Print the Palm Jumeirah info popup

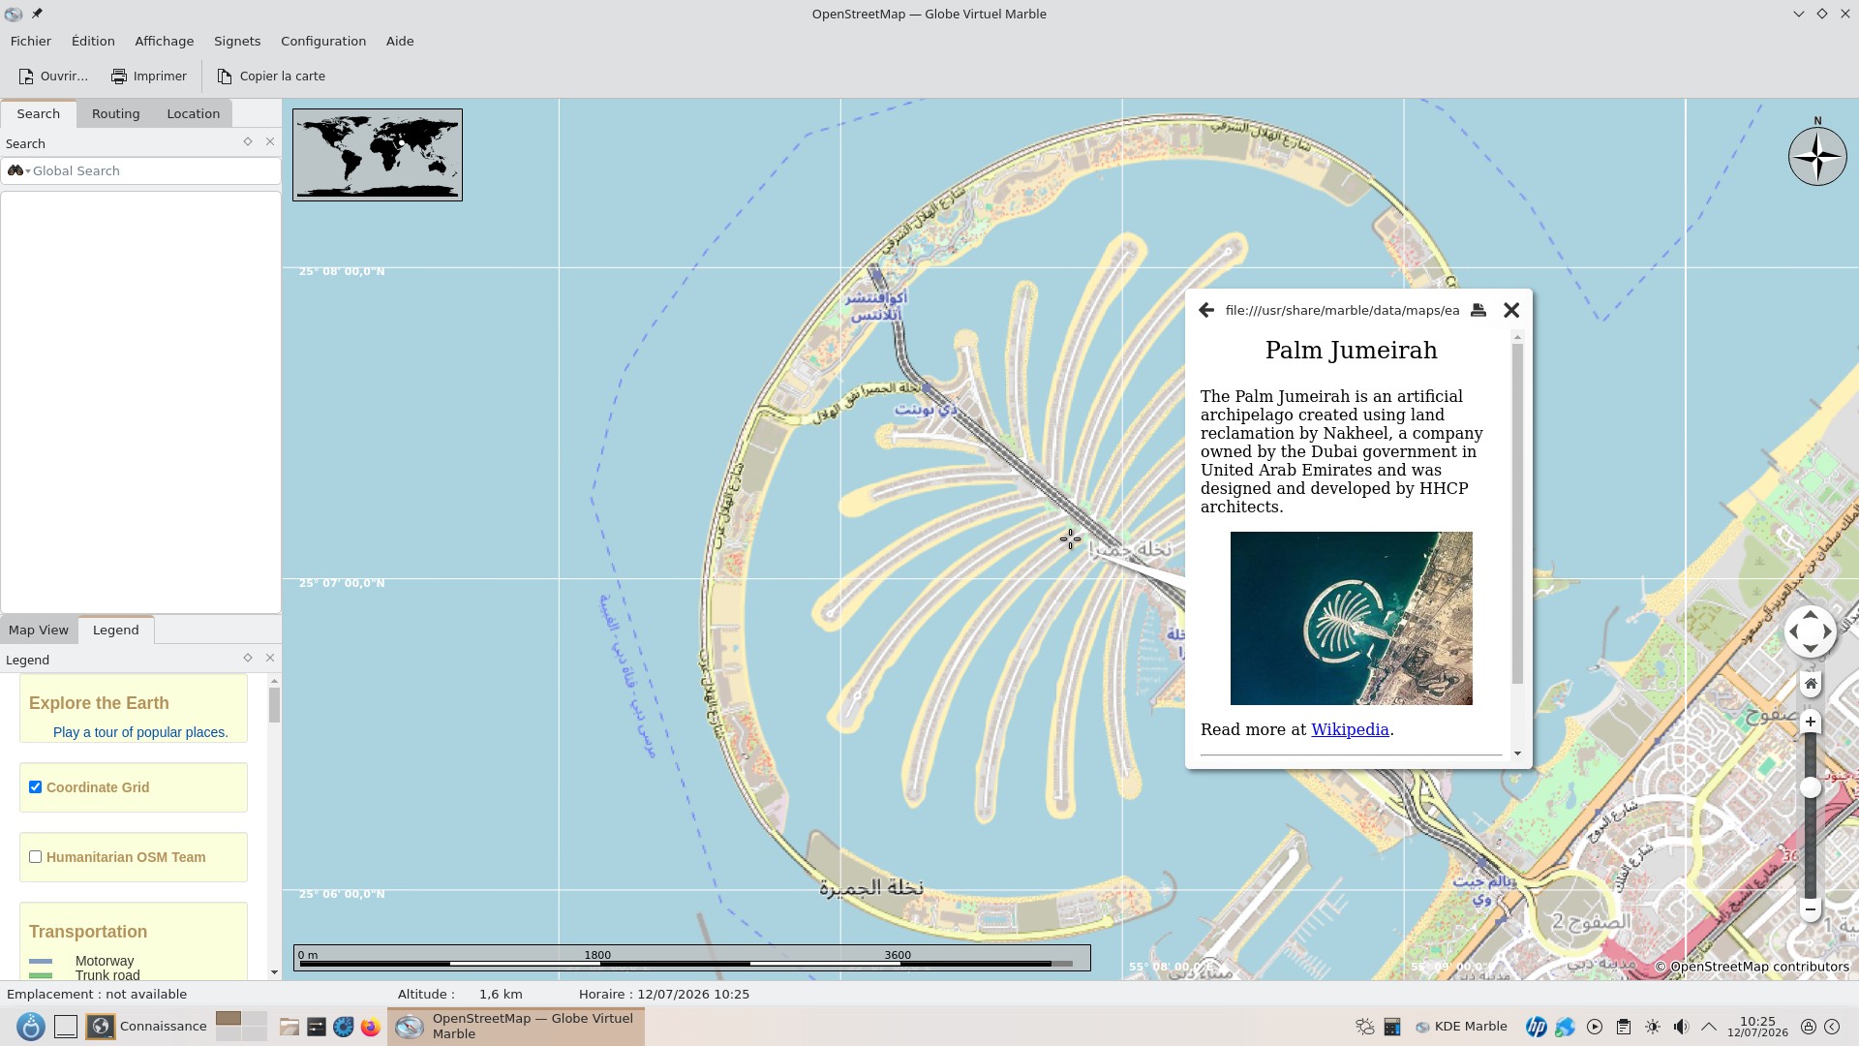(1478, 310)
